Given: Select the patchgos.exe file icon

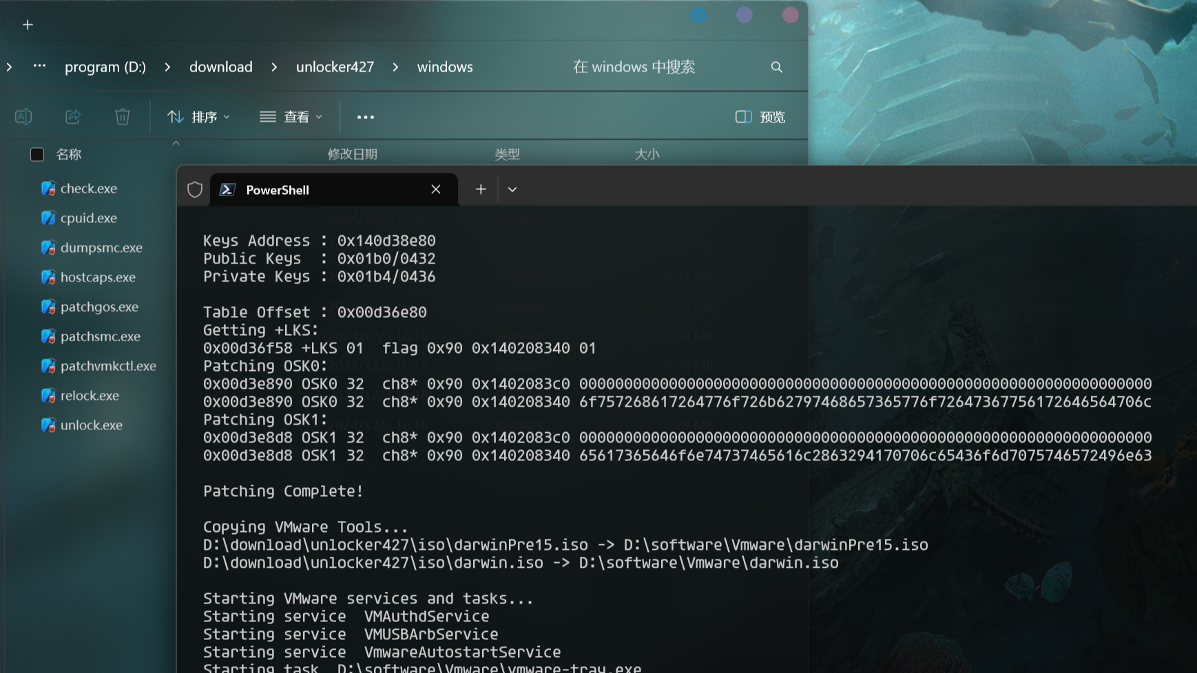Looking at the screenshot, I should point(48,307).
